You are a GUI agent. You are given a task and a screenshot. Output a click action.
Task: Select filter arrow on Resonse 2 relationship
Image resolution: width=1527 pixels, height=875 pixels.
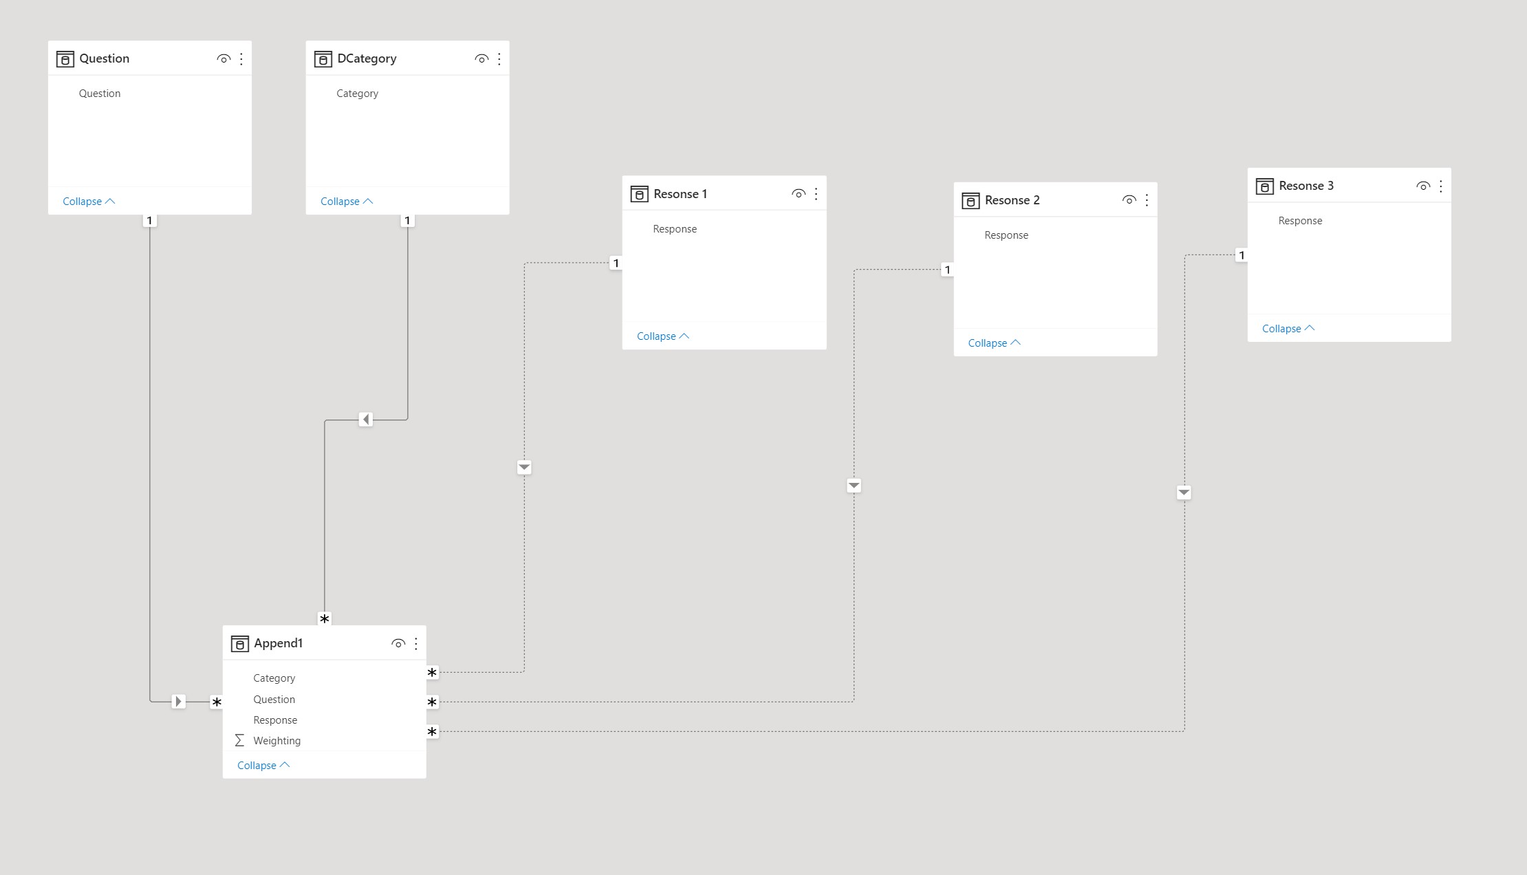(x=854, y=486)
